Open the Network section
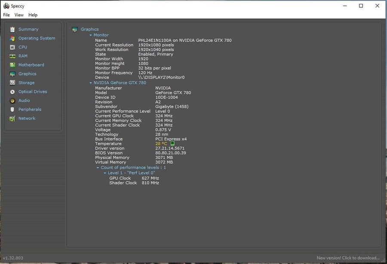The width and height of the screenshot is (387, 264). pyautogui.click(x=27, y=118)
